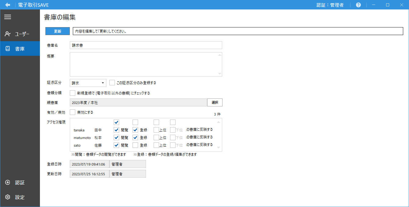The height and width of the screenshot is (207, 409).
Task: Toggle 登録 permission for sato
Action: [135, 145]
